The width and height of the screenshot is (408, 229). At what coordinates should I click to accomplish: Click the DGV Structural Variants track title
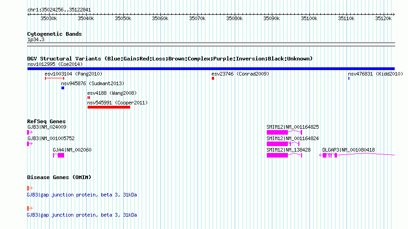(170, 59)
